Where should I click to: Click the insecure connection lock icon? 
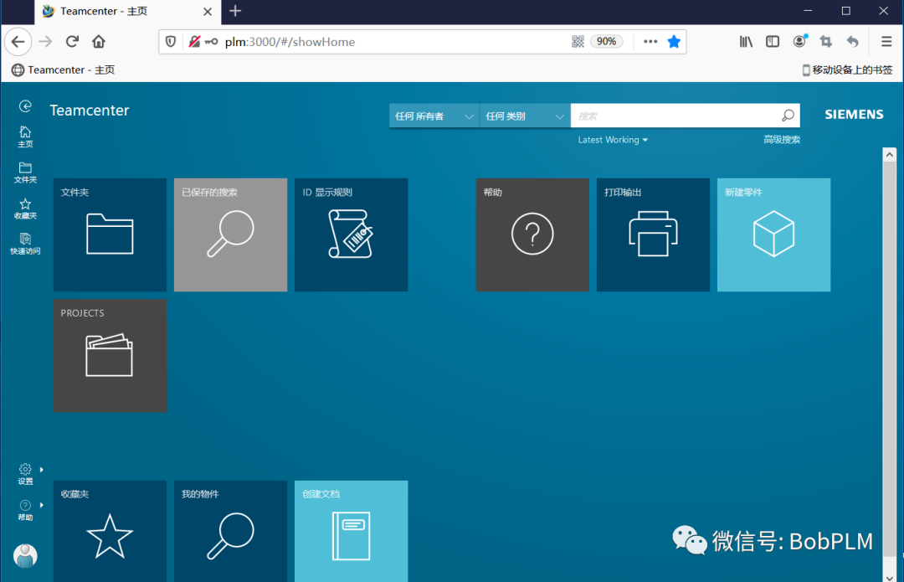coord(195,42)
